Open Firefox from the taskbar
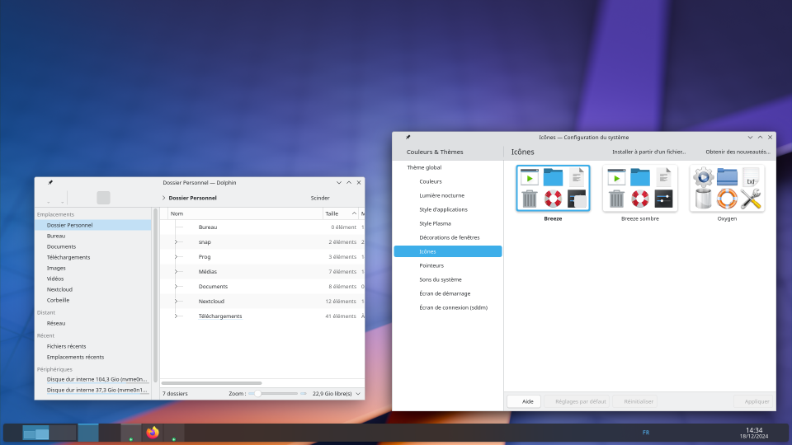 (x=152, y=433)
